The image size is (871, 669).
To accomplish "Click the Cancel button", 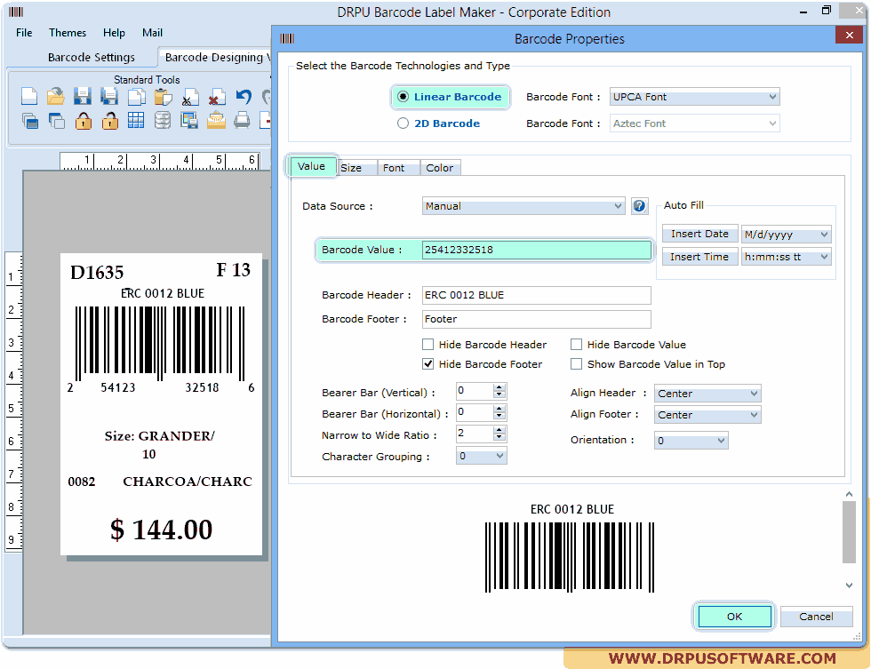I will 816,617.
